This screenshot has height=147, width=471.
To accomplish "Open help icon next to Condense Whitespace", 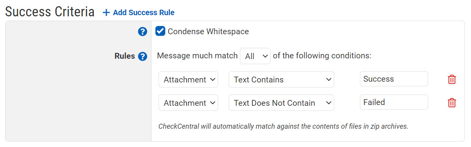I will [x=143, y=32].
